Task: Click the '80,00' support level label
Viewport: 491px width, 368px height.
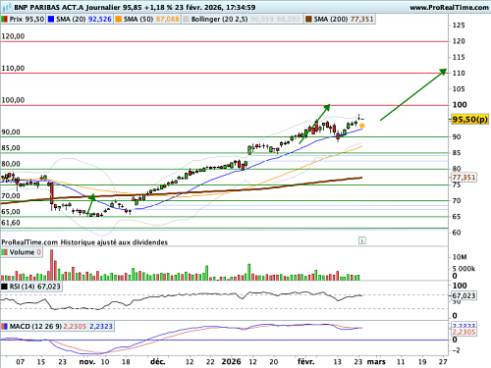Action: tap(11, 164)
